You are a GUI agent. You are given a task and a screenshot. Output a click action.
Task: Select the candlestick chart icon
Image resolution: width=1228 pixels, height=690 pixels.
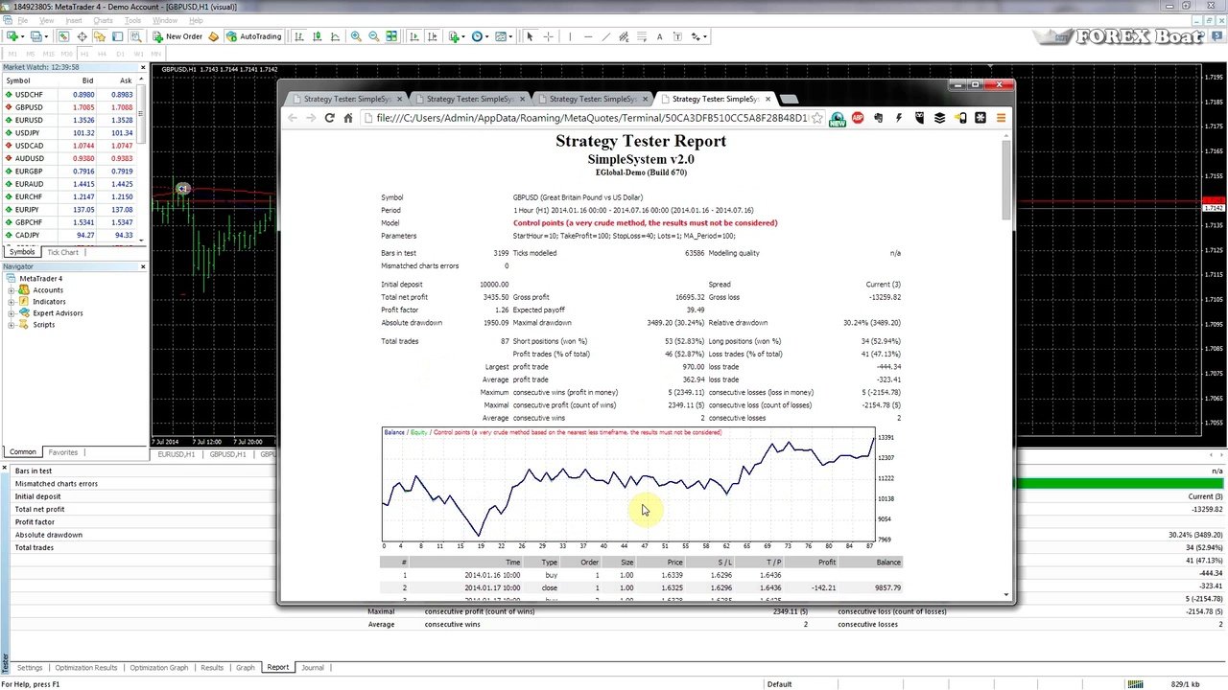click(x=317, y=36)
